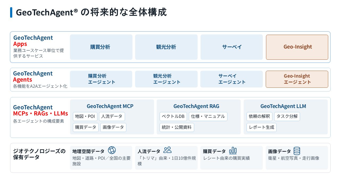Click the レポート生成 chip
The width and height of the screenshot is (341, 192).
(x=261, y=127)
